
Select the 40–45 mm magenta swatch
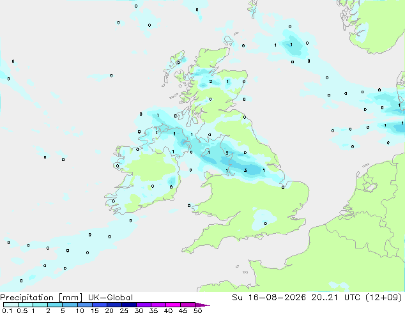(x=173, y=305)
